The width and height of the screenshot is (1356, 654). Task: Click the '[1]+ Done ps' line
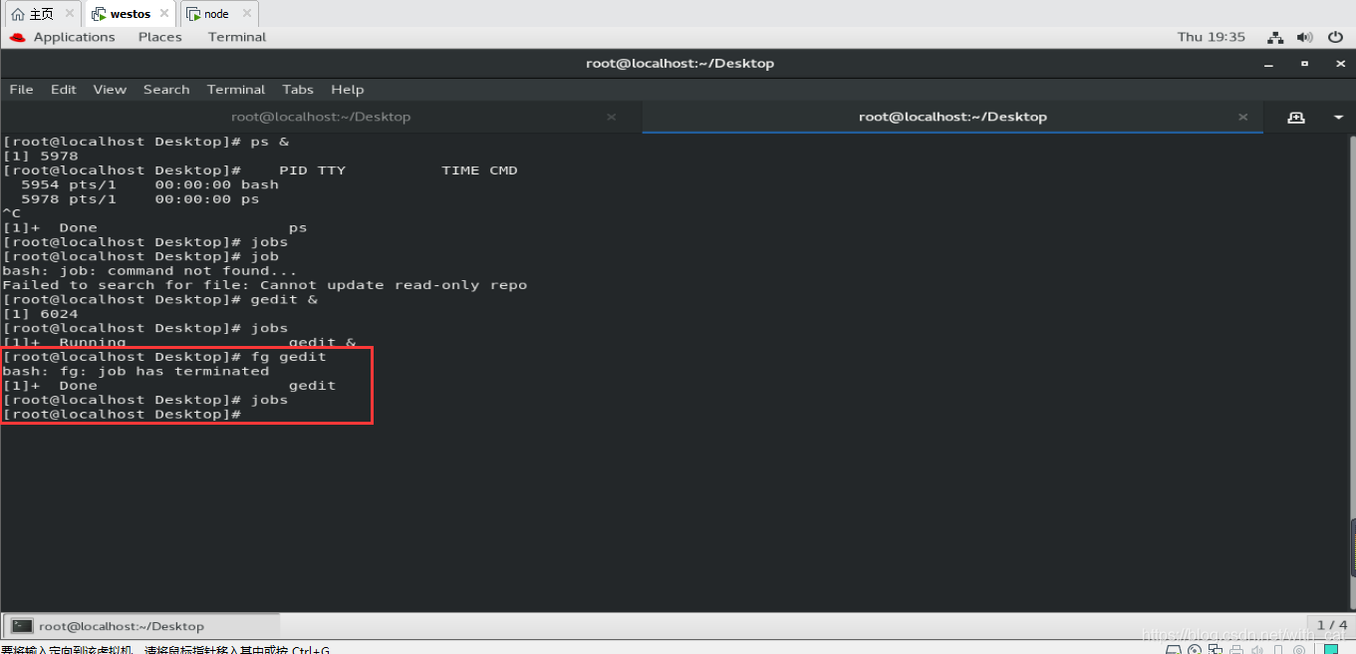tap(154, 227)
